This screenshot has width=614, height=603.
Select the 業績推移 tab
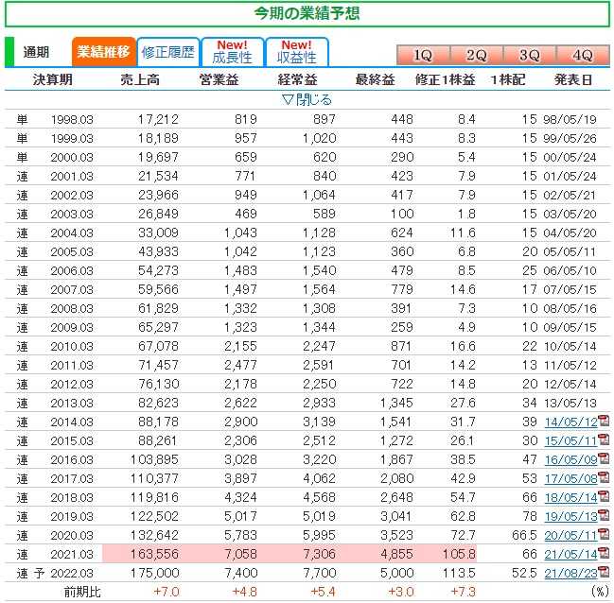tap(103, 52)
